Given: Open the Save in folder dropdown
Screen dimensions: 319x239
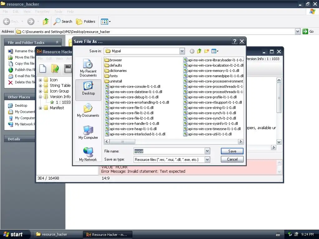Looking at the screenshot, I should 182,51.
